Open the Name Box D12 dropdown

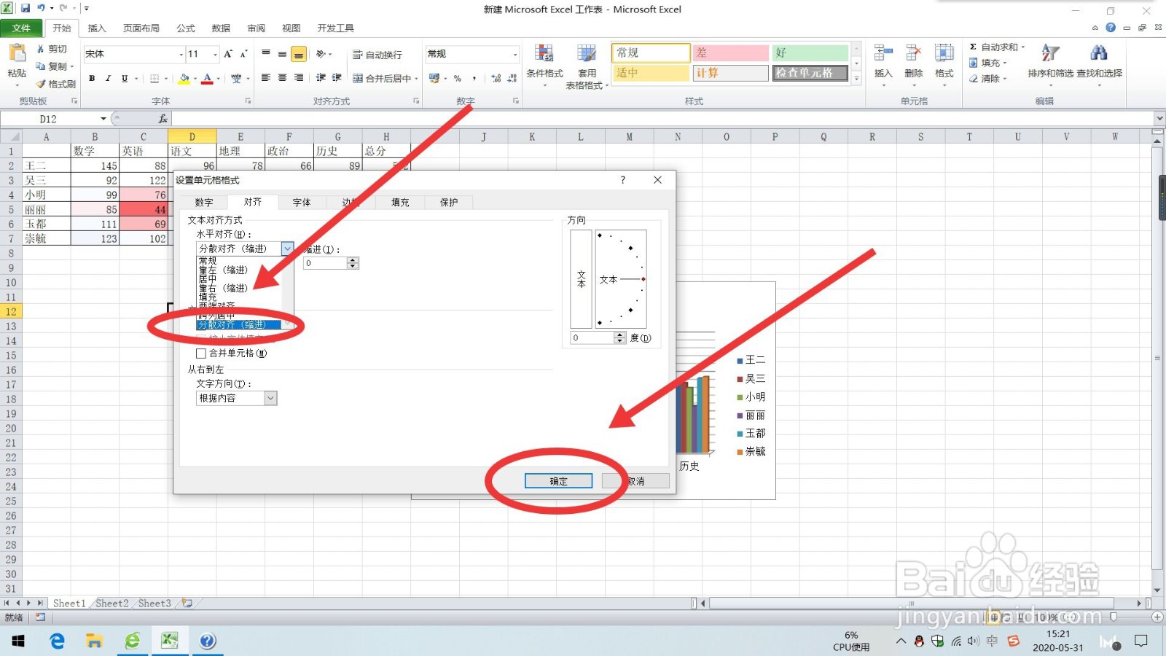pos(103,118)
